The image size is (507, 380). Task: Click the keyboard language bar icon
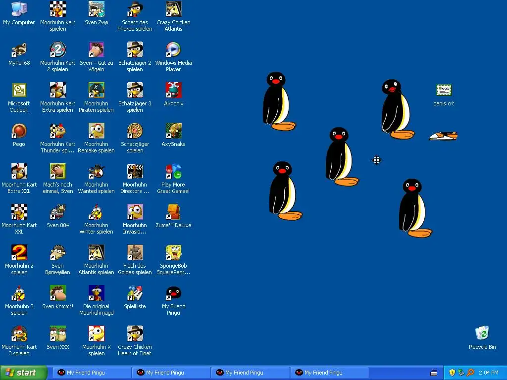pos(434,373)
